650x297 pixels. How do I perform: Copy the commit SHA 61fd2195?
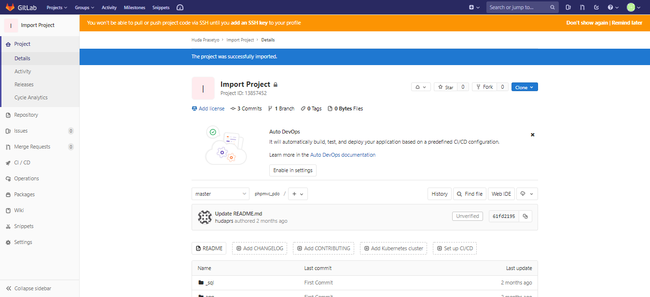pyautogui.click(x=525, y=216)
